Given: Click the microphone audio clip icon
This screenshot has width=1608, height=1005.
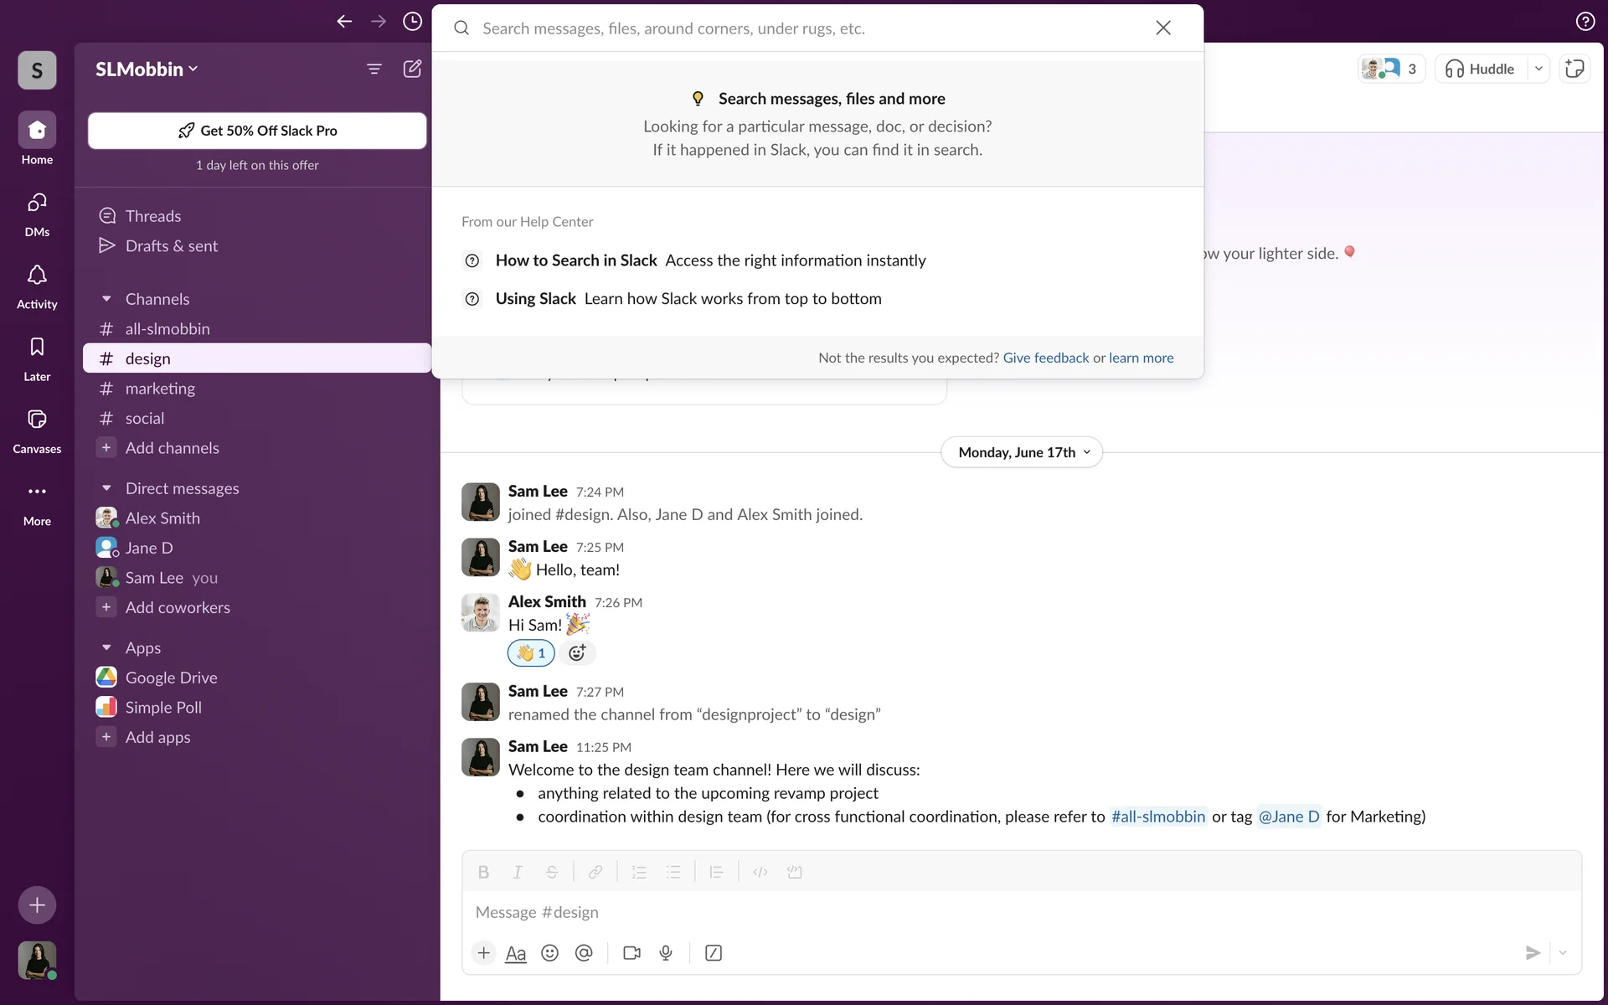Looking at the screenshot, I should pyautogui.click(x=666, y=953).
